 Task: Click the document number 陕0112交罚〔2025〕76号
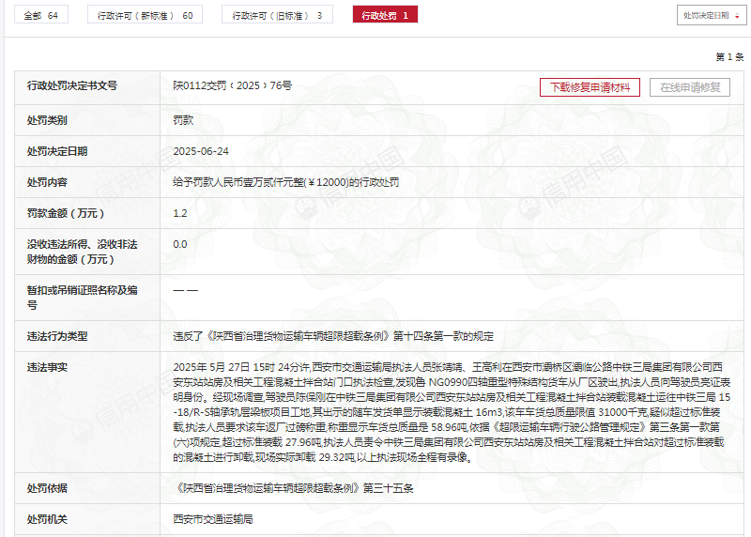pyautogui.click(x=232, y=85)
